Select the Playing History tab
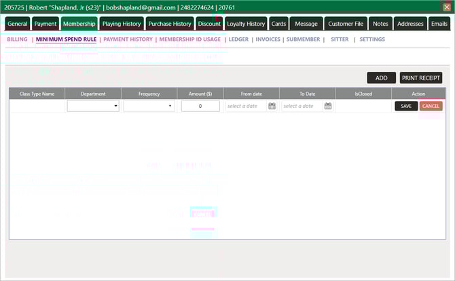This screenshot has width=455, height=281. 122,24
